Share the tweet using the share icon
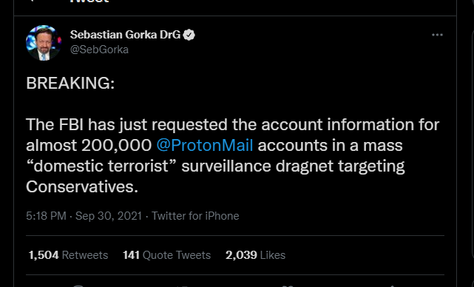This screenshot has height=287, width=474. click(x=391, y=286)
